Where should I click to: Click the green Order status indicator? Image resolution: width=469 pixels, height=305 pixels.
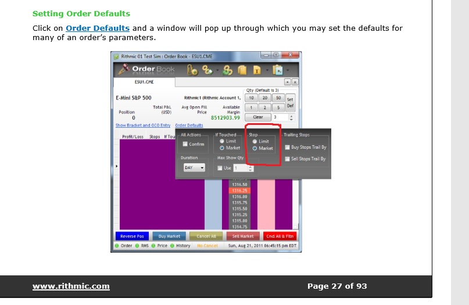(117, 246)
